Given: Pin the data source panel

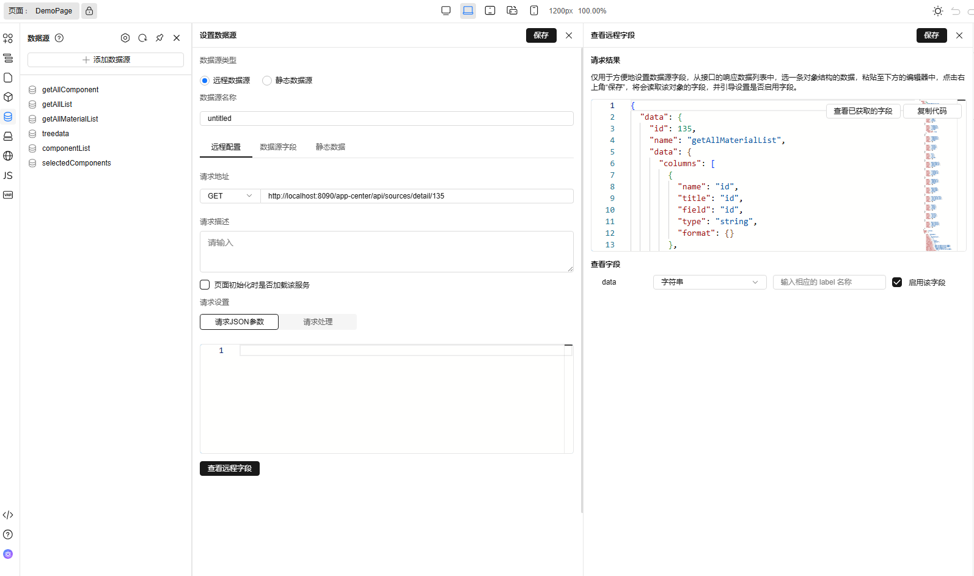Looking at the screenshot, I should coord(159,38).
